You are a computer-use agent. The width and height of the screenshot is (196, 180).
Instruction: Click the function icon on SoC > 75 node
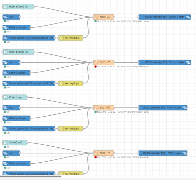(96, 153)
